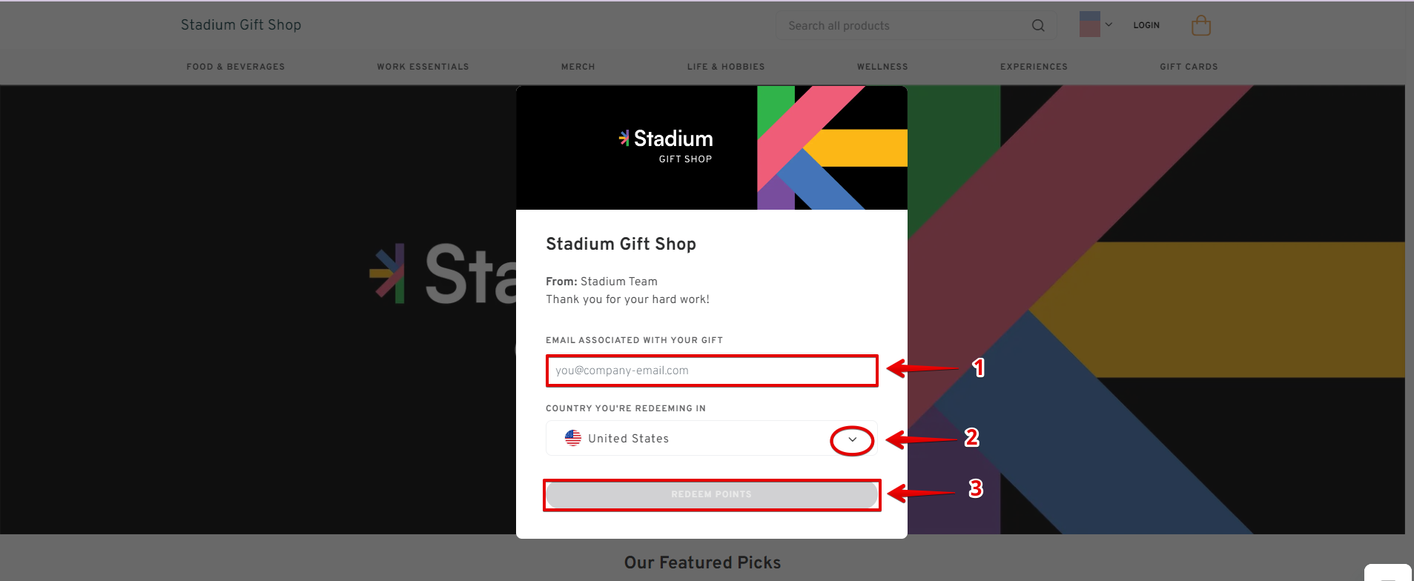Click the Stadium Gift Shop header title
Image resolution: width=1414 pixels, height=581 pixels.
241,25
